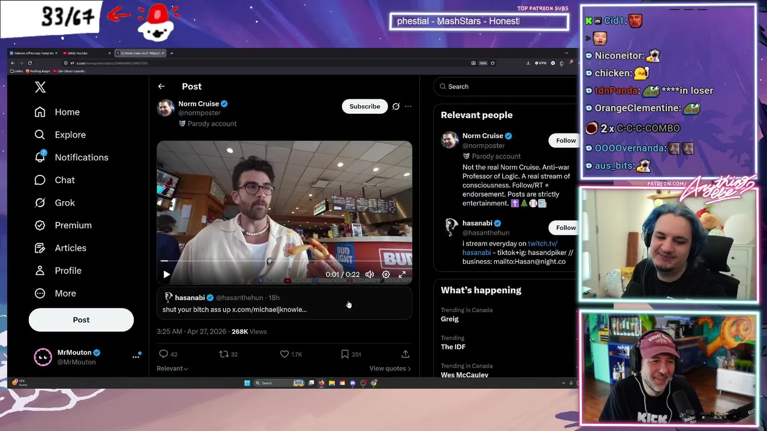Switch to YouTube browser tab

[86, 53]
